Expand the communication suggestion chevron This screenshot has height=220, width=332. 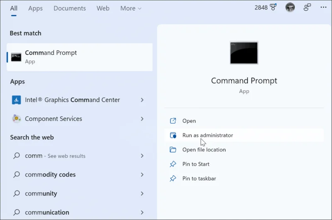pos(142,213)
